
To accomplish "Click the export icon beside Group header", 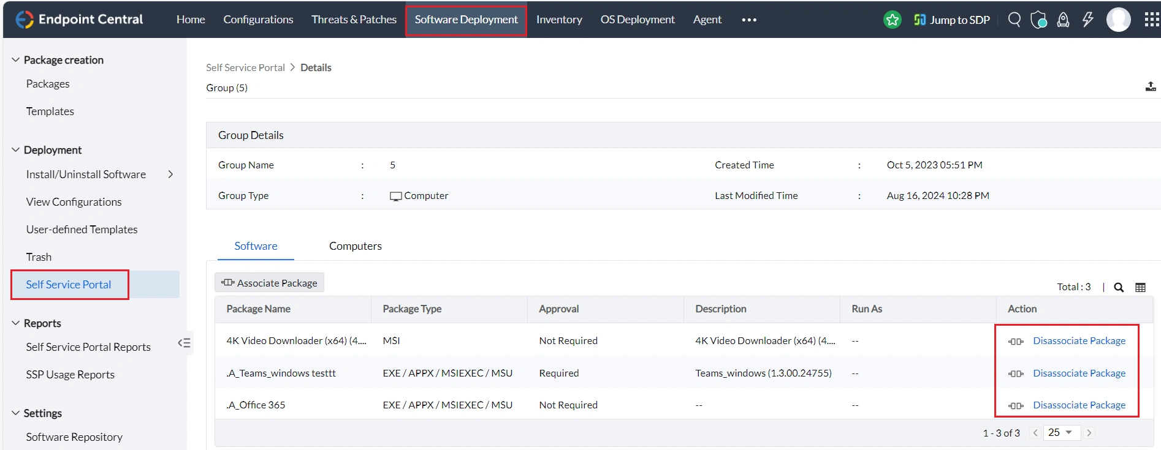I will tap(1151, 87).
